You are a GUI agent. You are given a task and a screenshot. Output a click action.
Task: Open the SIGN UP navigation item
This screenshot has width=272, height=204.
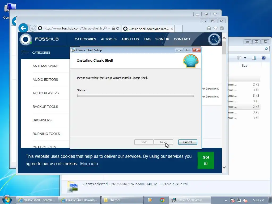coord(162,39)
